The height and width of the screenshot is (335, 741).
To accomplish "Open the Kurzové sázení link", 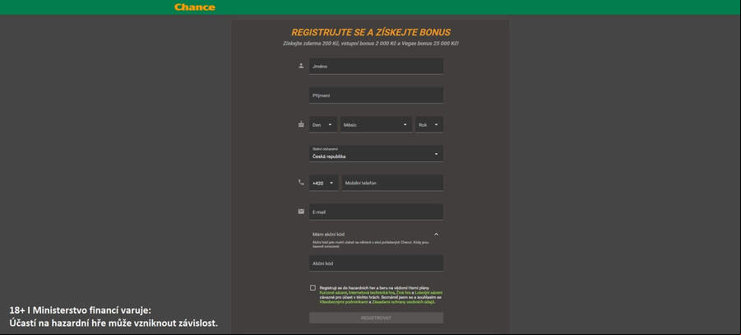I will (x=334, y=293).
